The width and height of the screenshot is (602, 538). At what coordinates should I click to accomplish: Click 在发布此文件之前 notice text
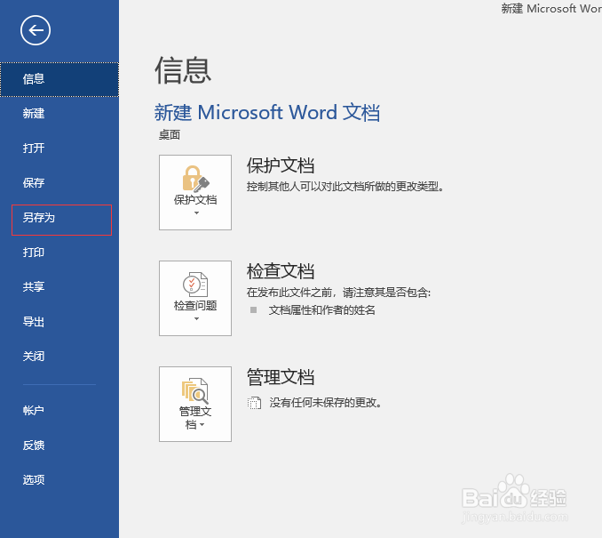click(x=338, y=293)
